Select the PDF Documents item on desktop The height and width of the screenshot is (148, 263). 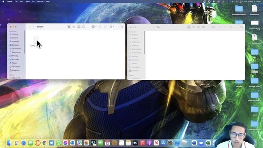[254, 39]
